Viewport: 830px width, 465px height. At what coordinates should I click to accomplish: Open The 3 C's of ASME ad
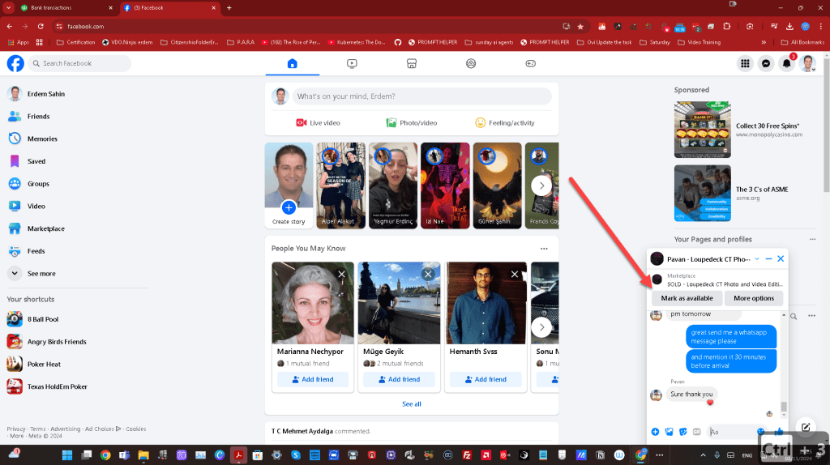point(747,193)
